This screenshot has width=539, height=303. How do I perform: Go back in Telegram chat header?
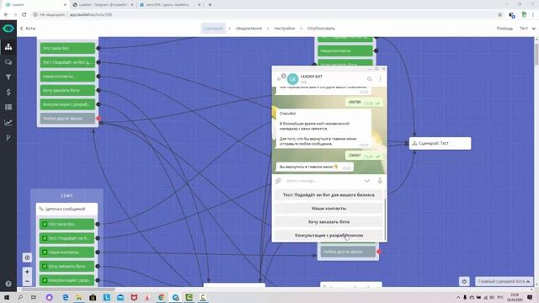280,79
